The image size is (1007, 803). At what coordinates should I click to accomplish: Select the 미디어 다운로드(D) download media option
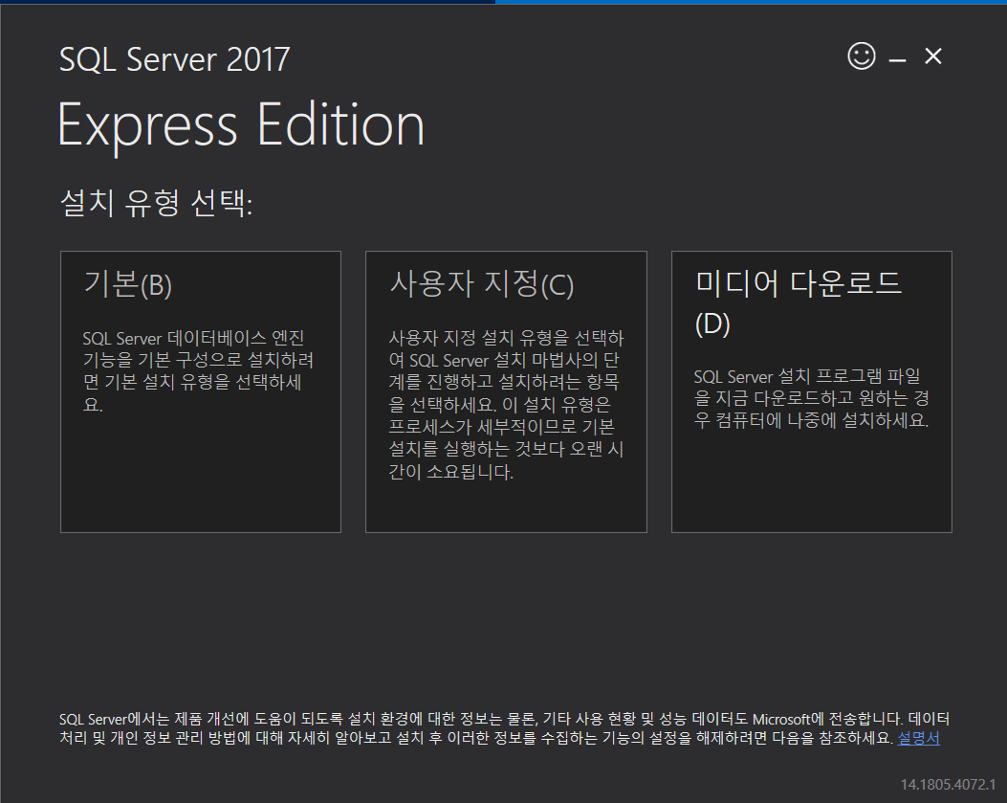812,391
